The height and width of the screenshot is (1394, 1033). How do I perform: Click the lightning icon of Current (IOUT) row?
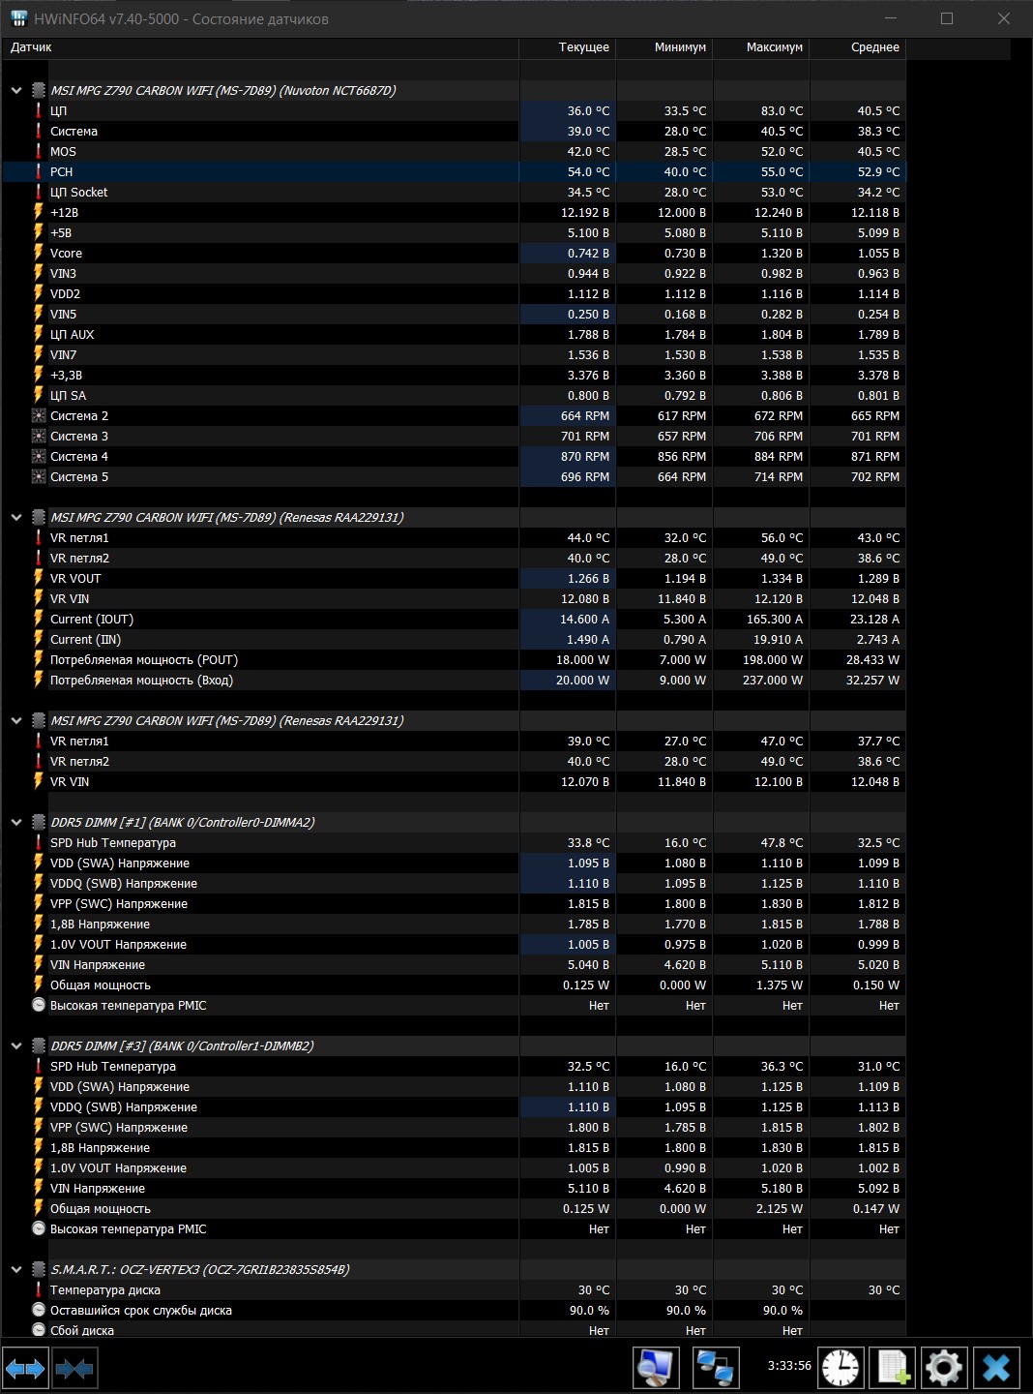click(x=39, y=619)
